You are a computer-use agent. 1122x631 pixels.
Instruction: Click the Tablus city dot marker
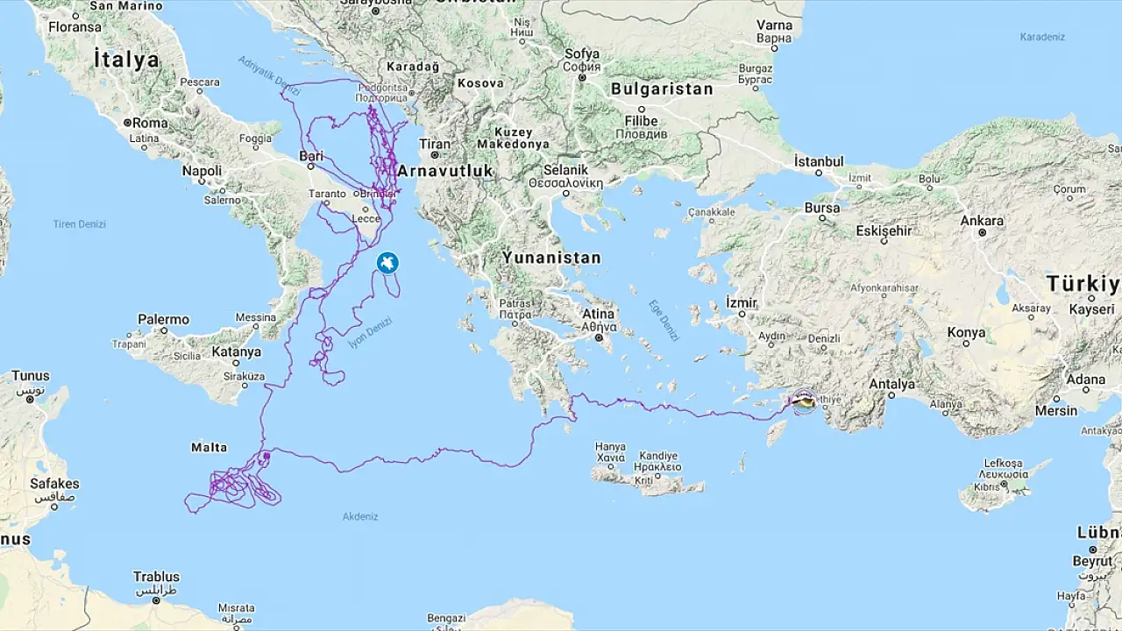[156, 599]
